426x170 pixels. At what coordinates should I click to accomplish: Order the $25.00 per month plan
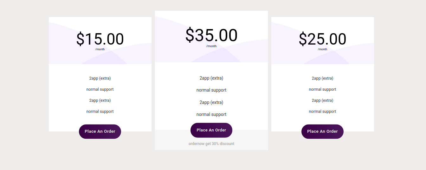coord(322,131)
